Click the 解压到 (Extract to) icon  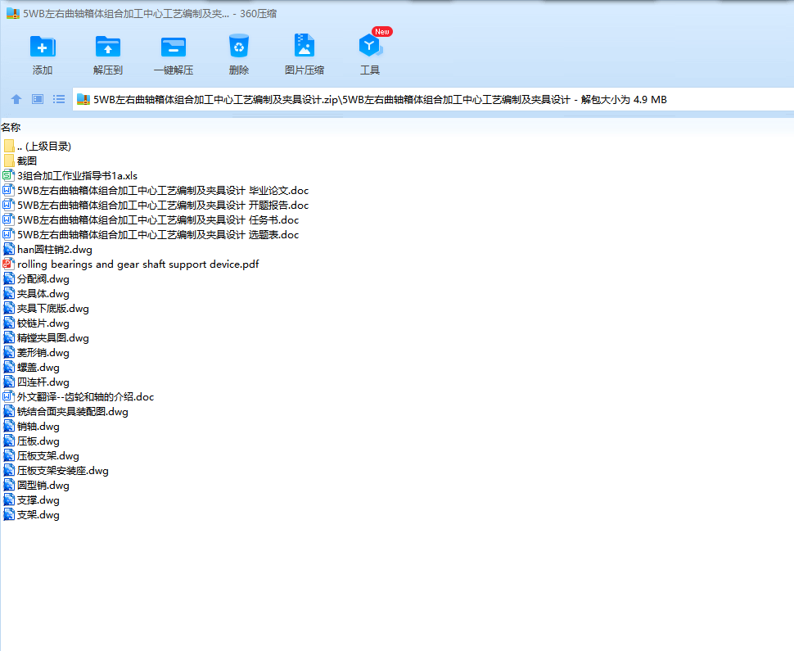pos(108,47)
